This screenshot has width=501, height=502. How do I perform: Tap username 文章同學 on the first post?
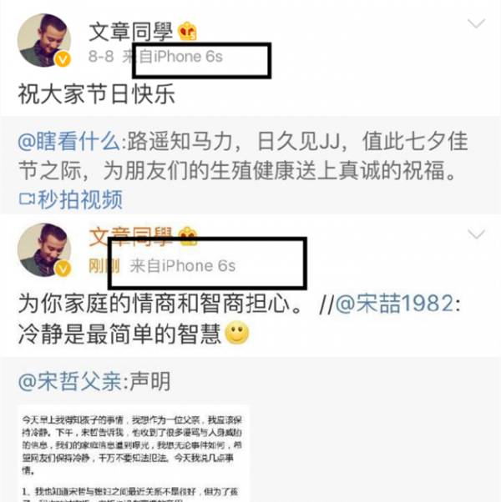(x=131, y=32)
